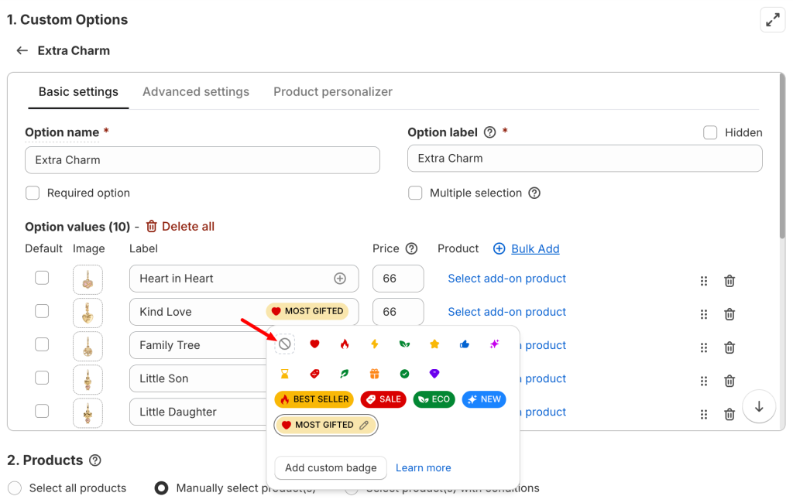Toggle the Hidden checkbox
This screenshot has height=503, width=793.
tap(710, 132)
